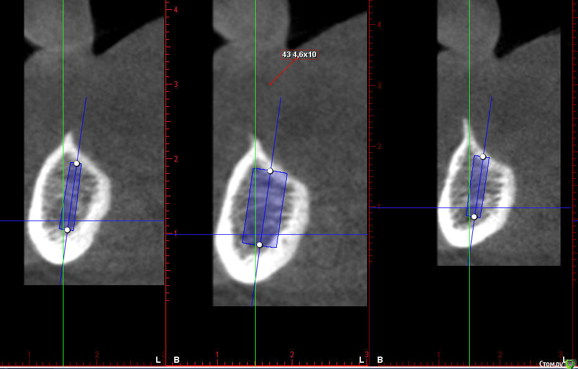Select the shaded implant body in the middle slice
The image size is (578, 369).
click(265, 207)
